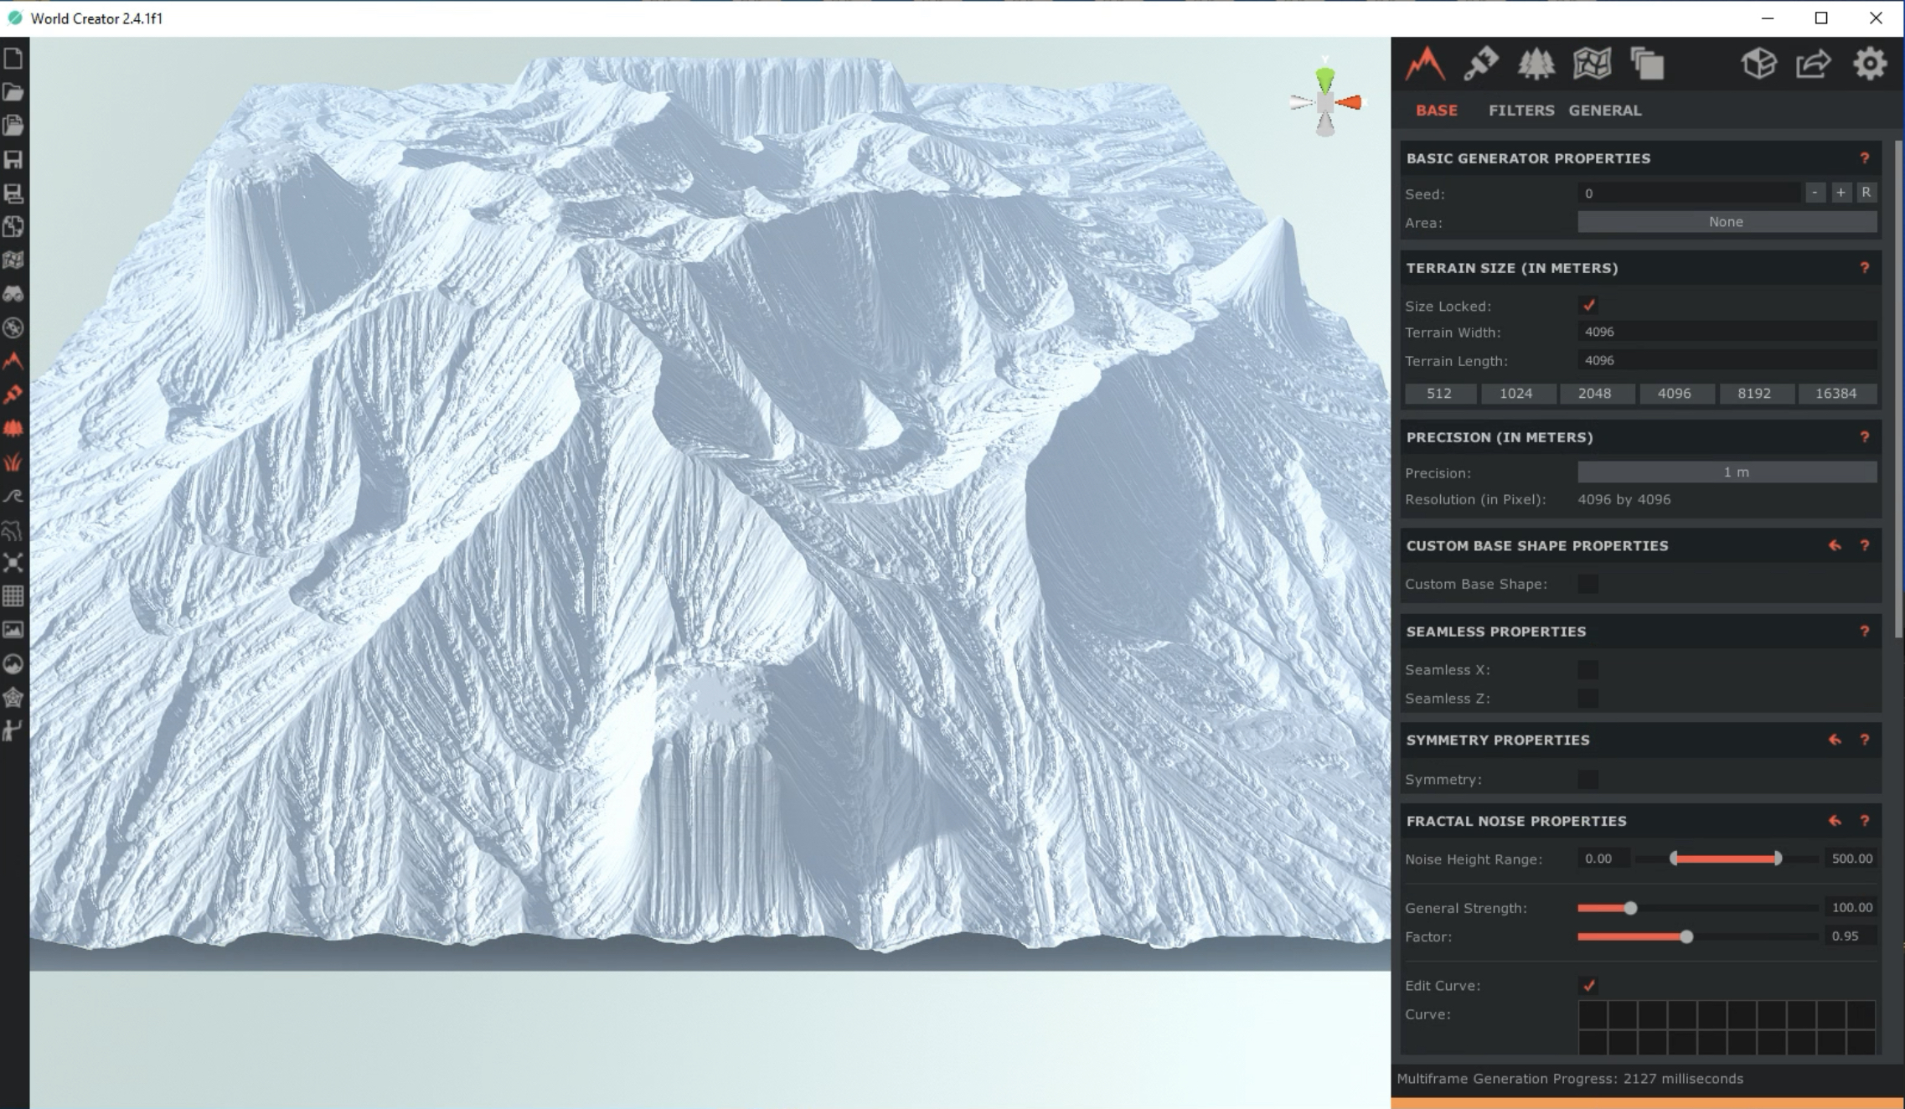Click the General Strength slider handle
1905x1109 pixels.
[1630, 908]
